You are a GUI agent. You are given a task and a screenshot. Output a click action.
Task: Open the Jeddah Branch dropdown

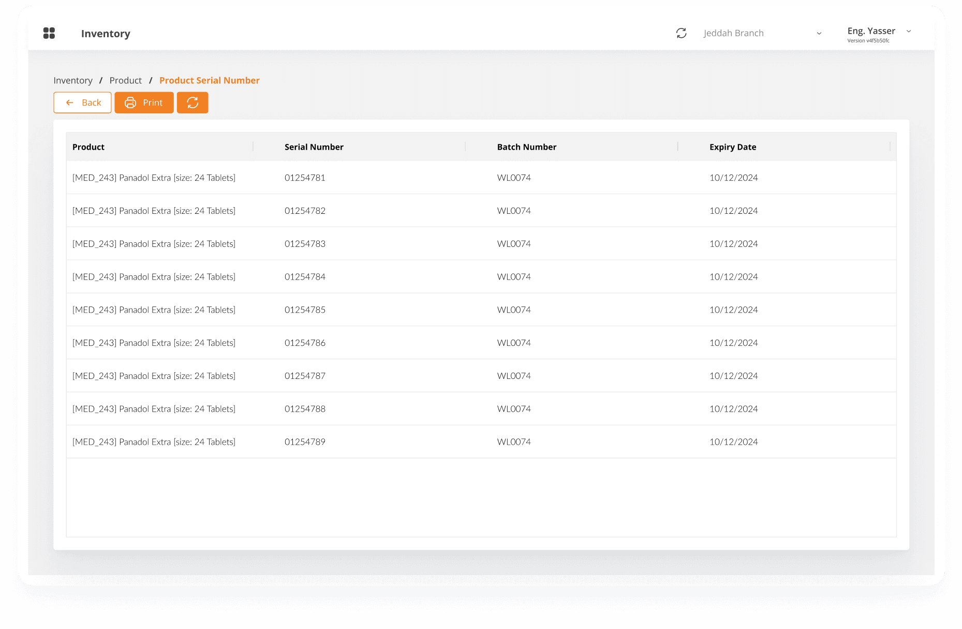(x=762, y=33)
